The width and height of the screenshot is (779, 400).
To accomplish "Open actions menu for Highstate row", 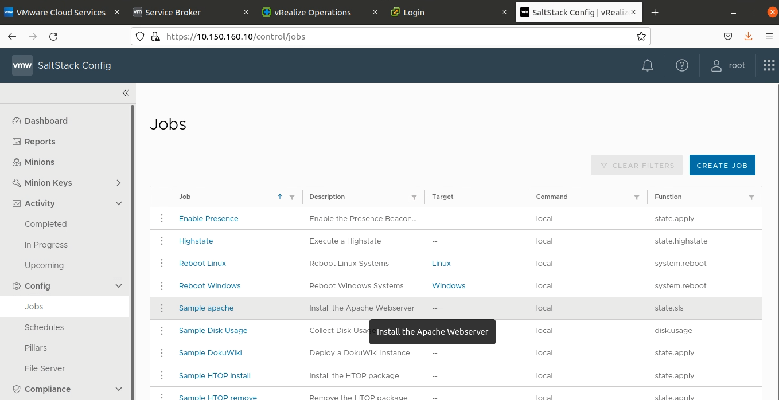I will 162,241.
